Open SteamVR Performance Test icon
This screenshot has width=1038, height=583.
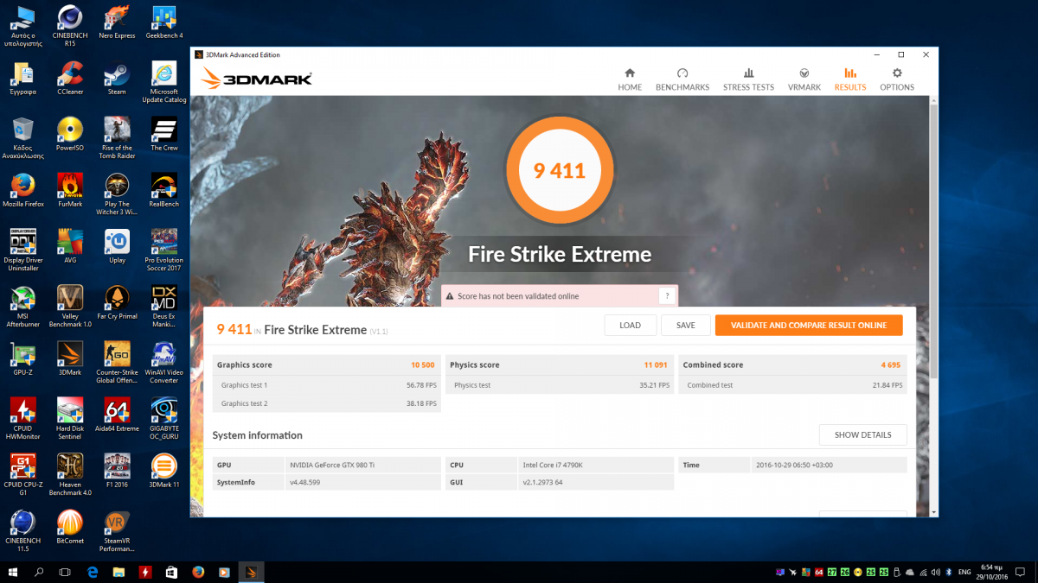click(x=117, y=531)
